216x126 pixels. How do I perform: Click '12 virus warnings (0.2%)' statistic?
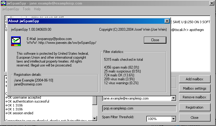point(121,83)
